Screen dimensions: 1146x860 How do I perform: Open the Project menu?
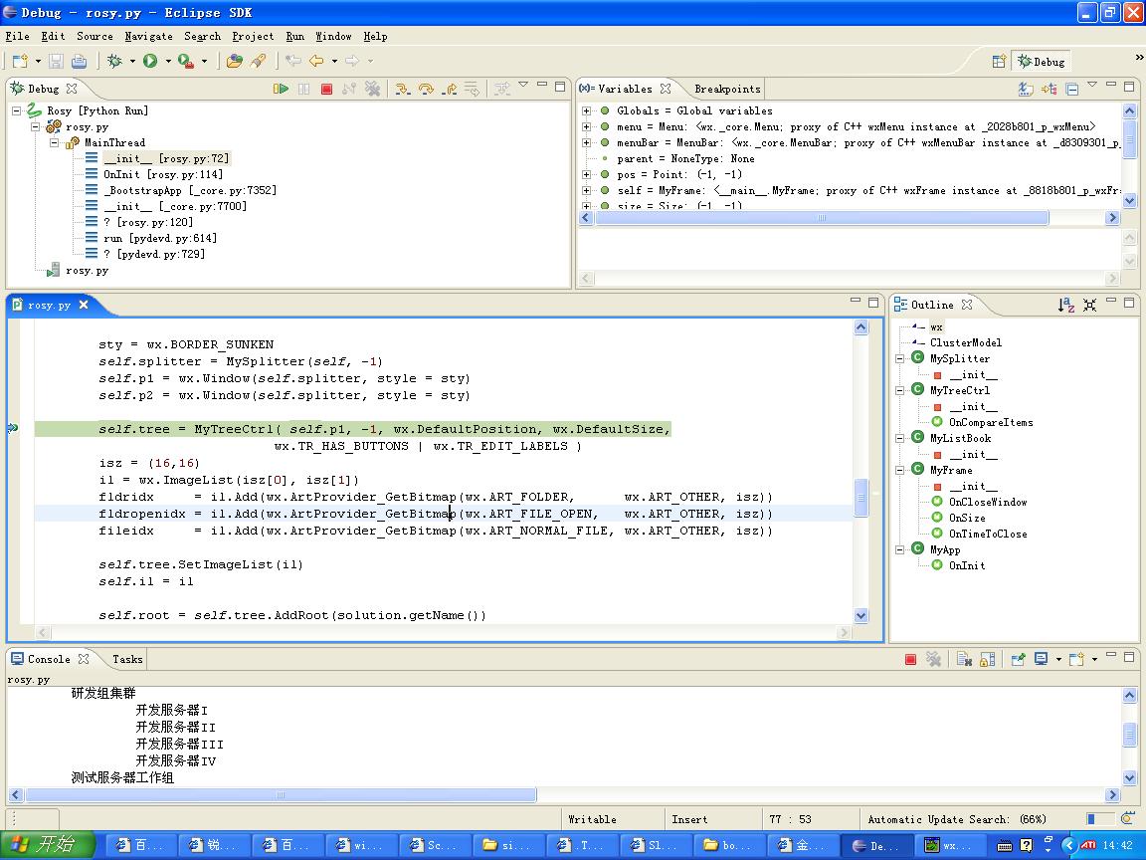point(253,36)
